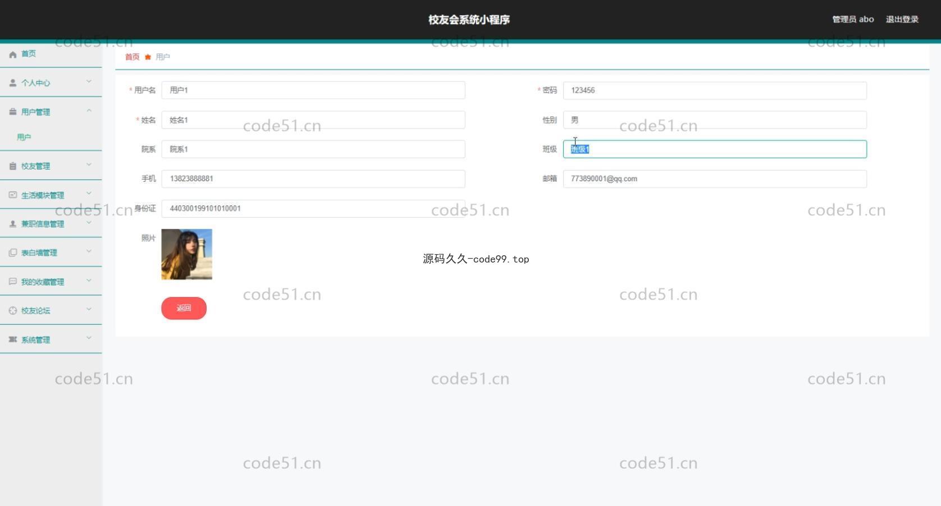Click the person icon beside 个人中心
The height and width of the screenshot is (506, 941).
[x=13, y=83]
